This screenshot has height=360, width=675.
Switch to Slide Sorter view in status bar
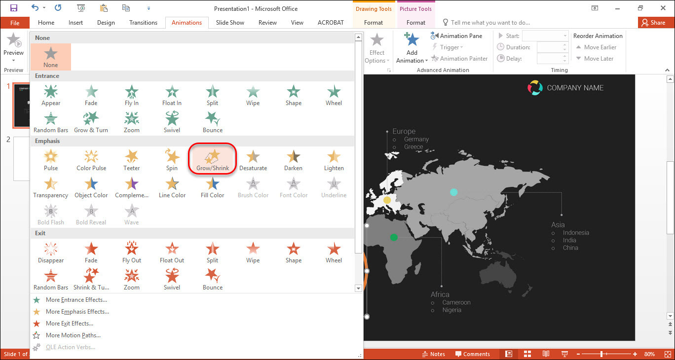527,354
